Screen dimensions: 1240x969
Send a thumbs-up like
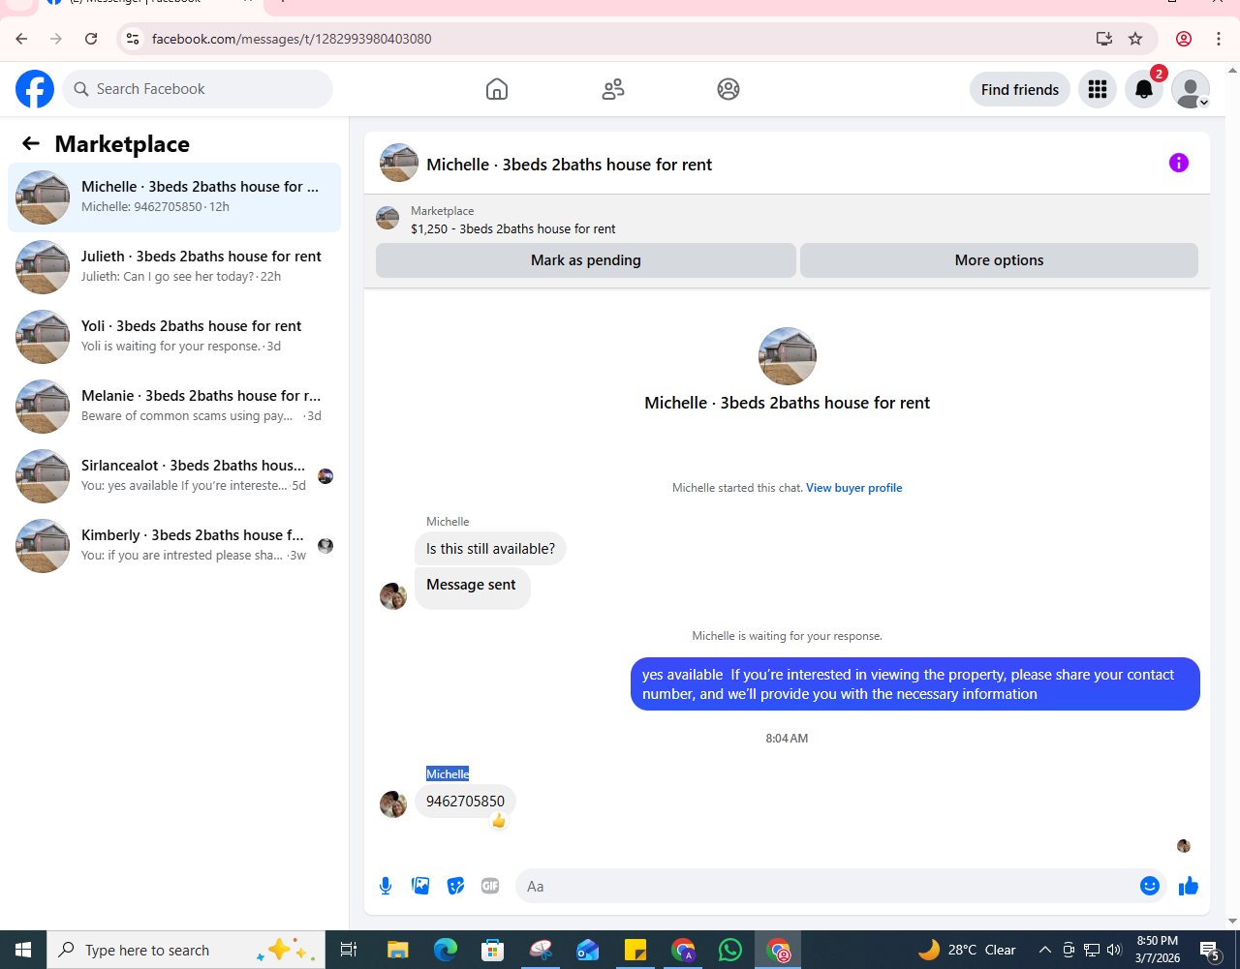(1189, 886)
